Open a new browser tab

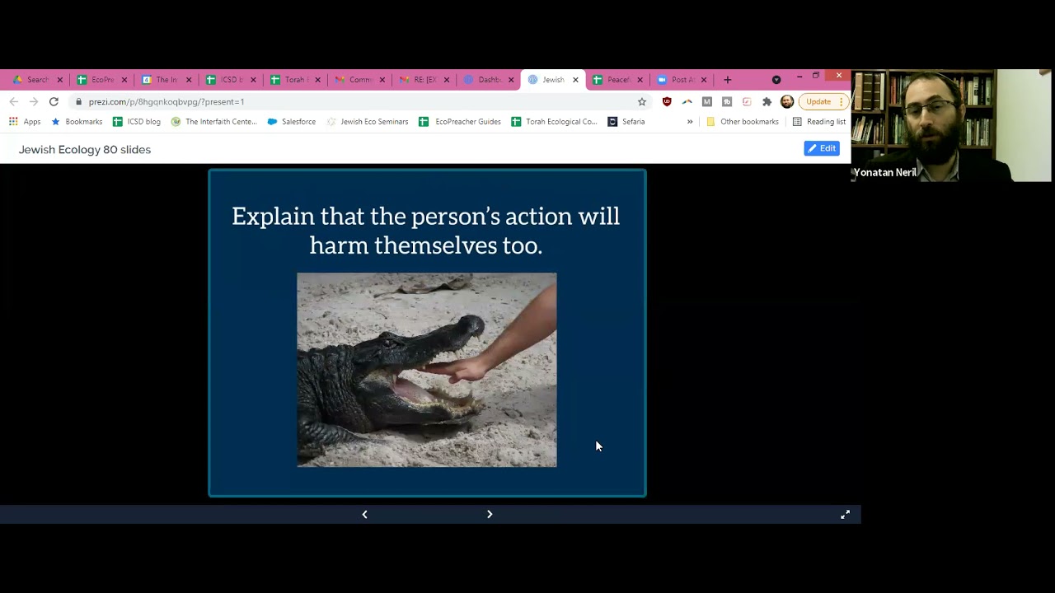(x=727, y=80)
